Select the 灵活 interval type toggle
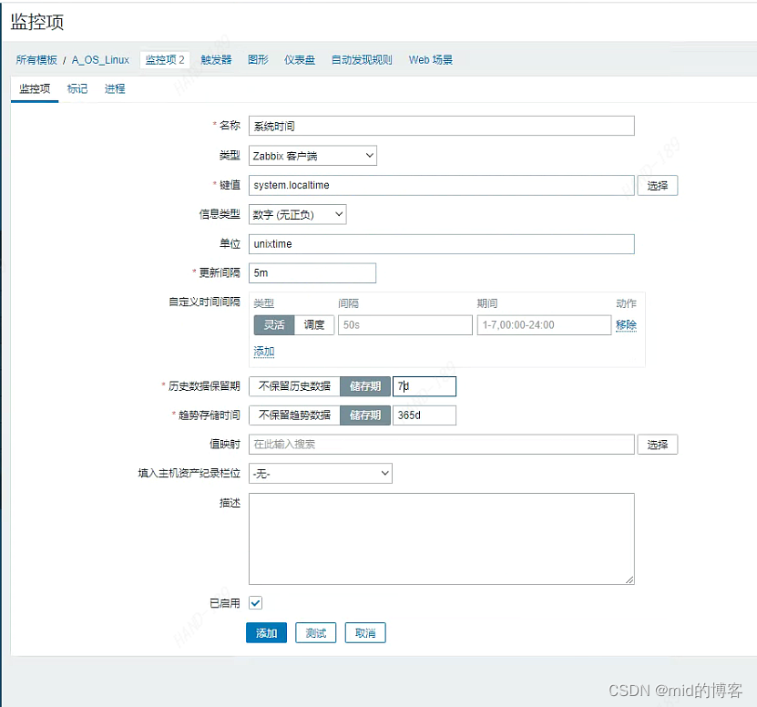The height and width of the screenshot is (707, 757). tap(274, 325)
